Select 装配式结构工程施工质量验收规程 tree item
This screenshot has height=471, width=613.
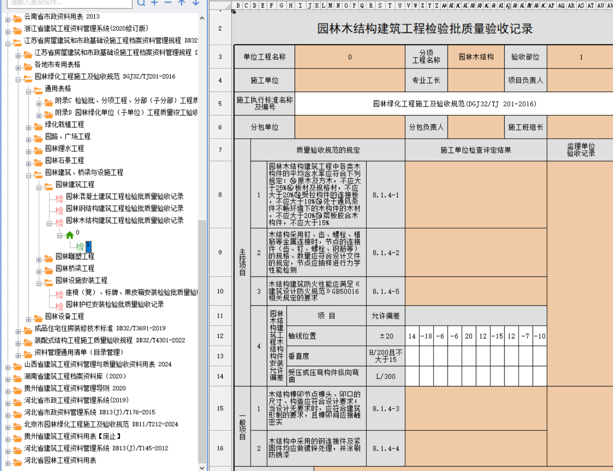click(110, 340)
